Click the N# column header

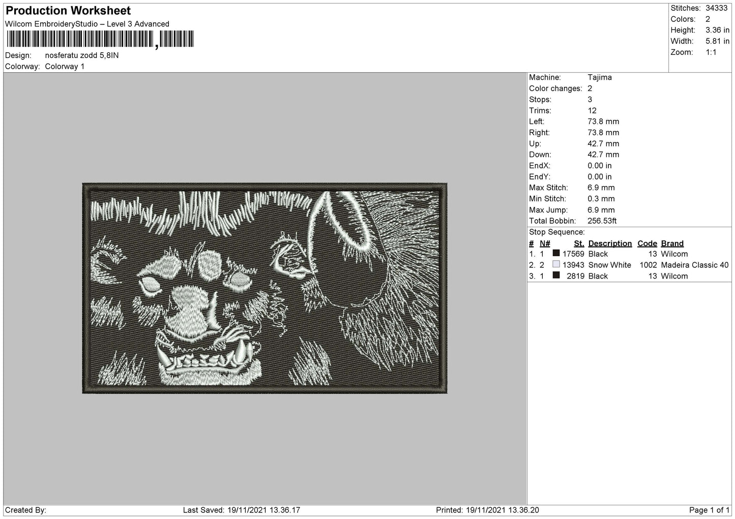(x=545, y=243)
